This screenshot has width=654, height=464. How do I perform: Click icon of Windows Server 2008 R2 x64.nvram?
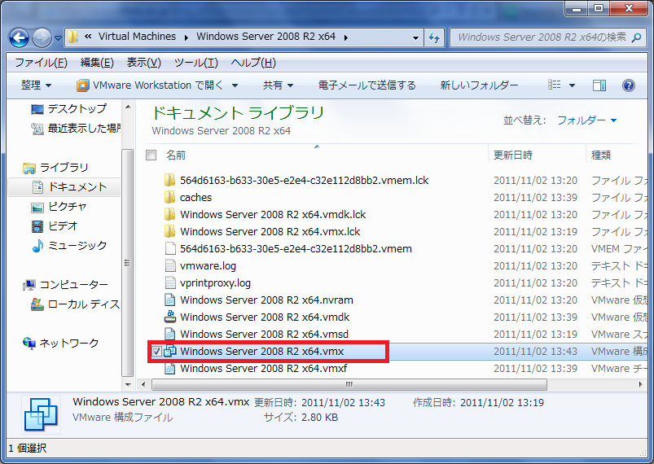coord(170,300)
